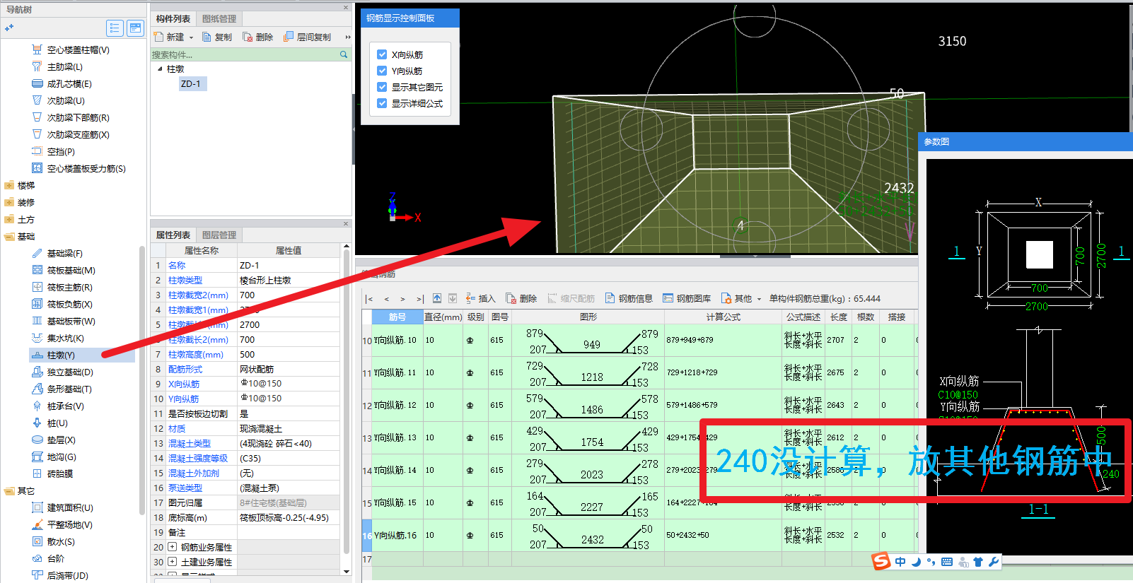This screenshot has height=583, width=1133.
Task: Click 柱墩类型 value 棱台形上柱墩
Action: (289, 281)
